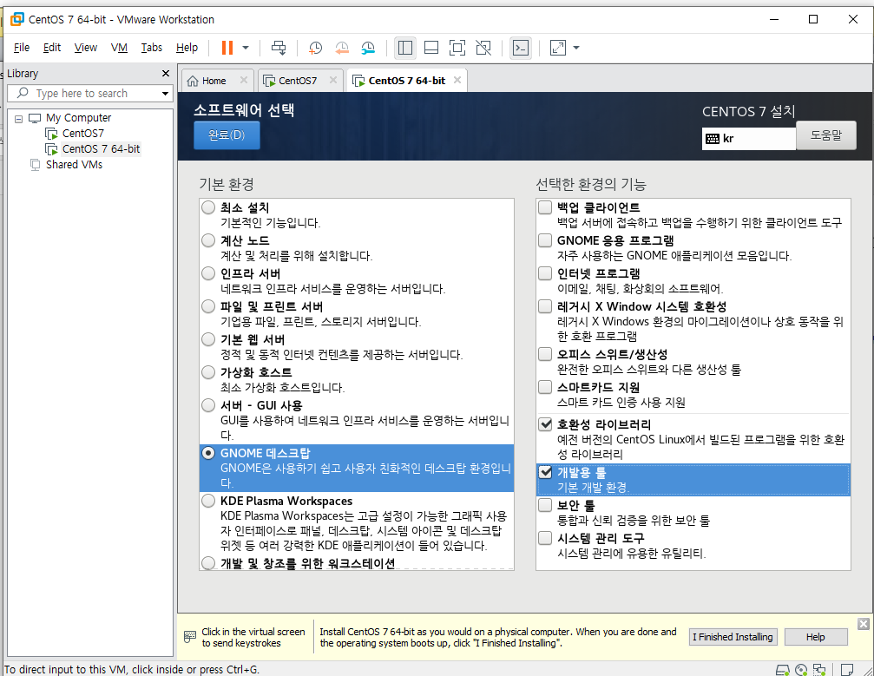Select the 인프라 서버 radio button
The width and height of the screenshot is (874, 676).
tap(208, 273)
